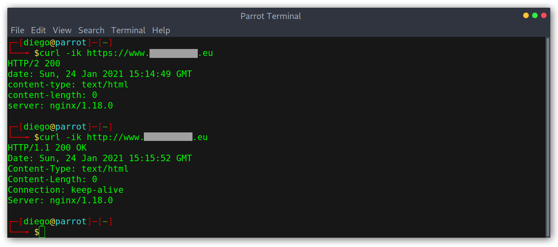The image size is (558, 247).
Task: Click the Parrot Terminal title bar
Action: coord(271,16)
